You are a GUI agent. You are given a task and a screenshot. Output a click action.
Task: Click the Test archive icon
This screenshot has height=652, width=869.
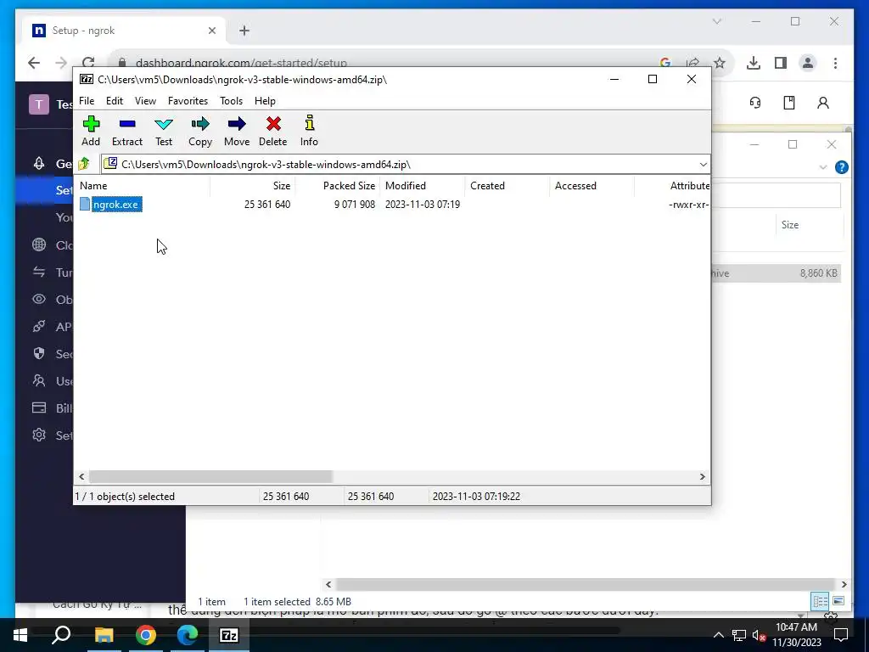pos(164,131)
